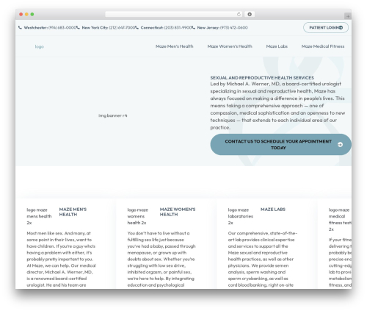Click the Patient Login button

(326, 28)
